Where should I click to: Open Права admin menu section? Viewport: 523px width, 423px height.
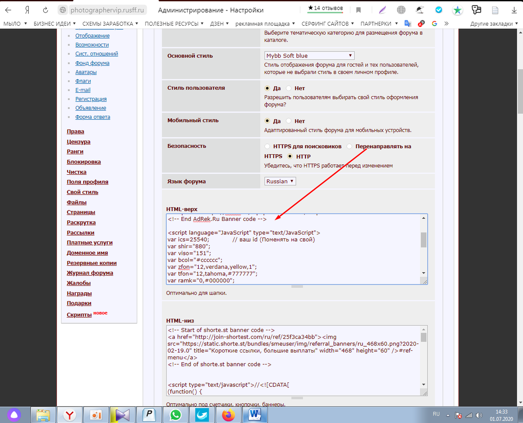click(75, 132)
